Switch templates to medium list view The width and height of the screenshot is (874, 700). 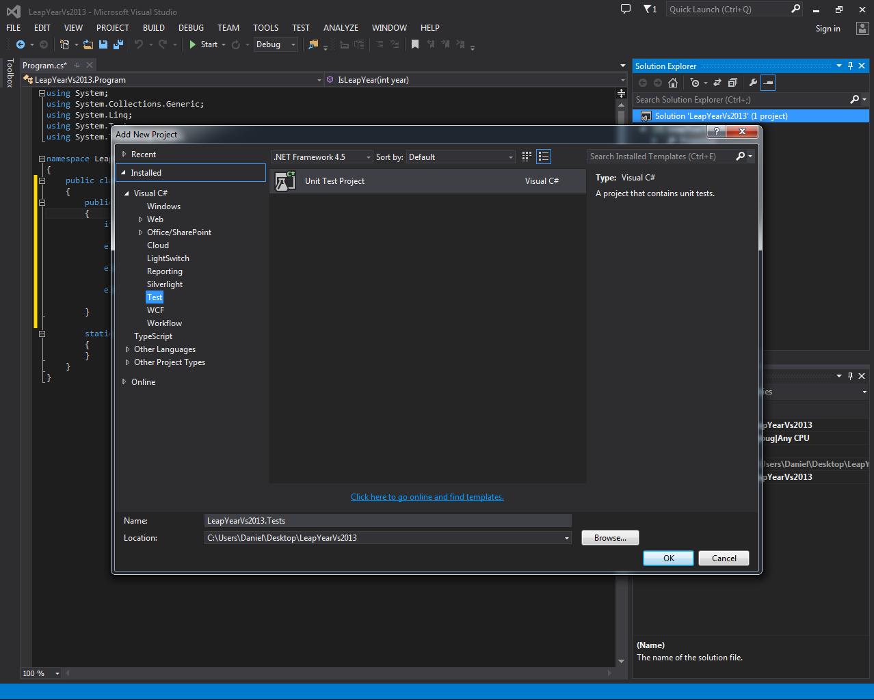click(544, 157)
